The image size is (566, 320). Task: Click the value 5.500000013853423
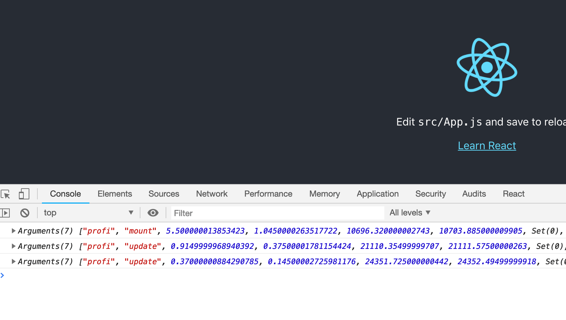click(205, 231)
